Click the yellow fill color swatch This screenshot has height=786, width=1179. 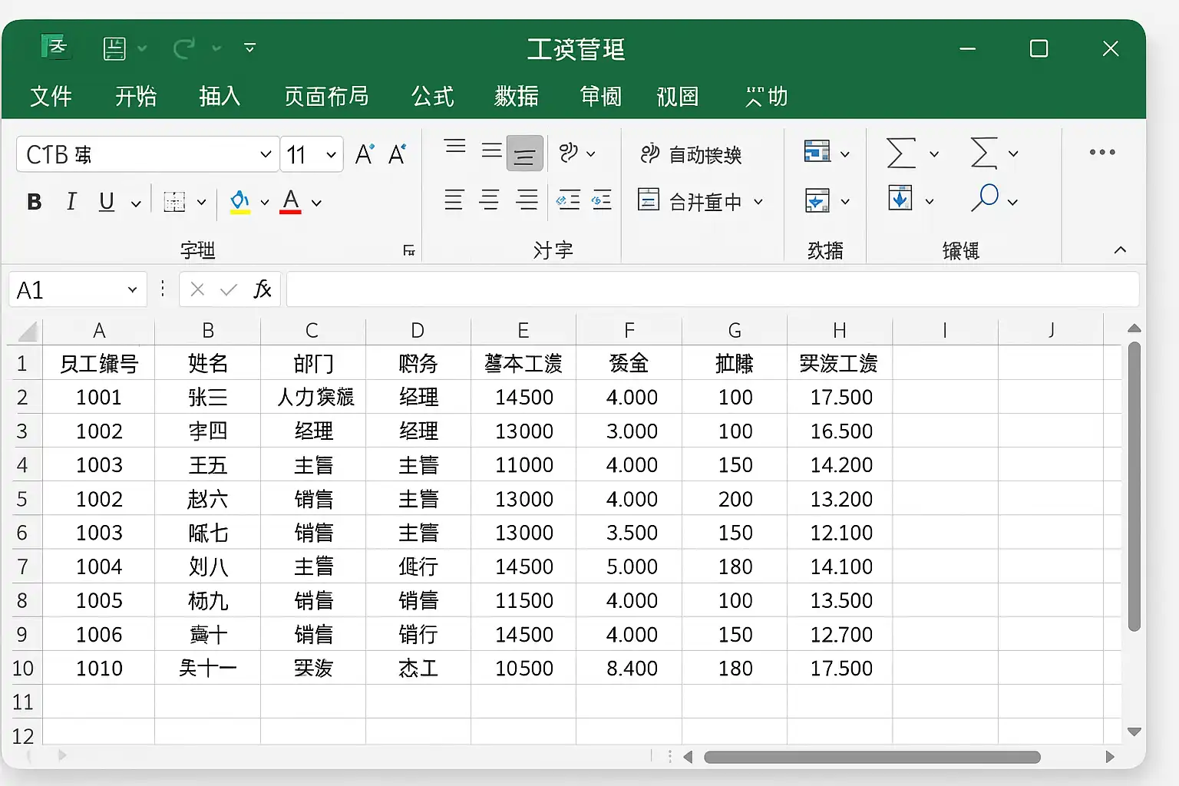click(239, 202)
